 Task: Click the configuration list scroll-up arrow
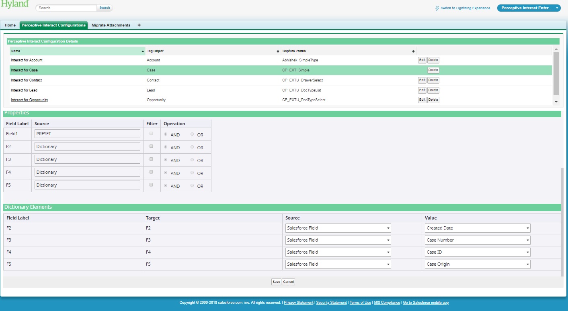556,49
